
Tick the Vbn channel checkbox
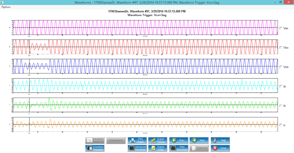pyautogui.click(x=281, y=48)
